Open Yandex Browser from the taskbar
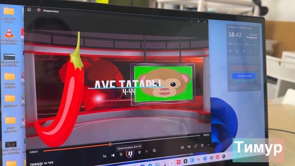Screen dimensions: 295x166 point(171,163)
